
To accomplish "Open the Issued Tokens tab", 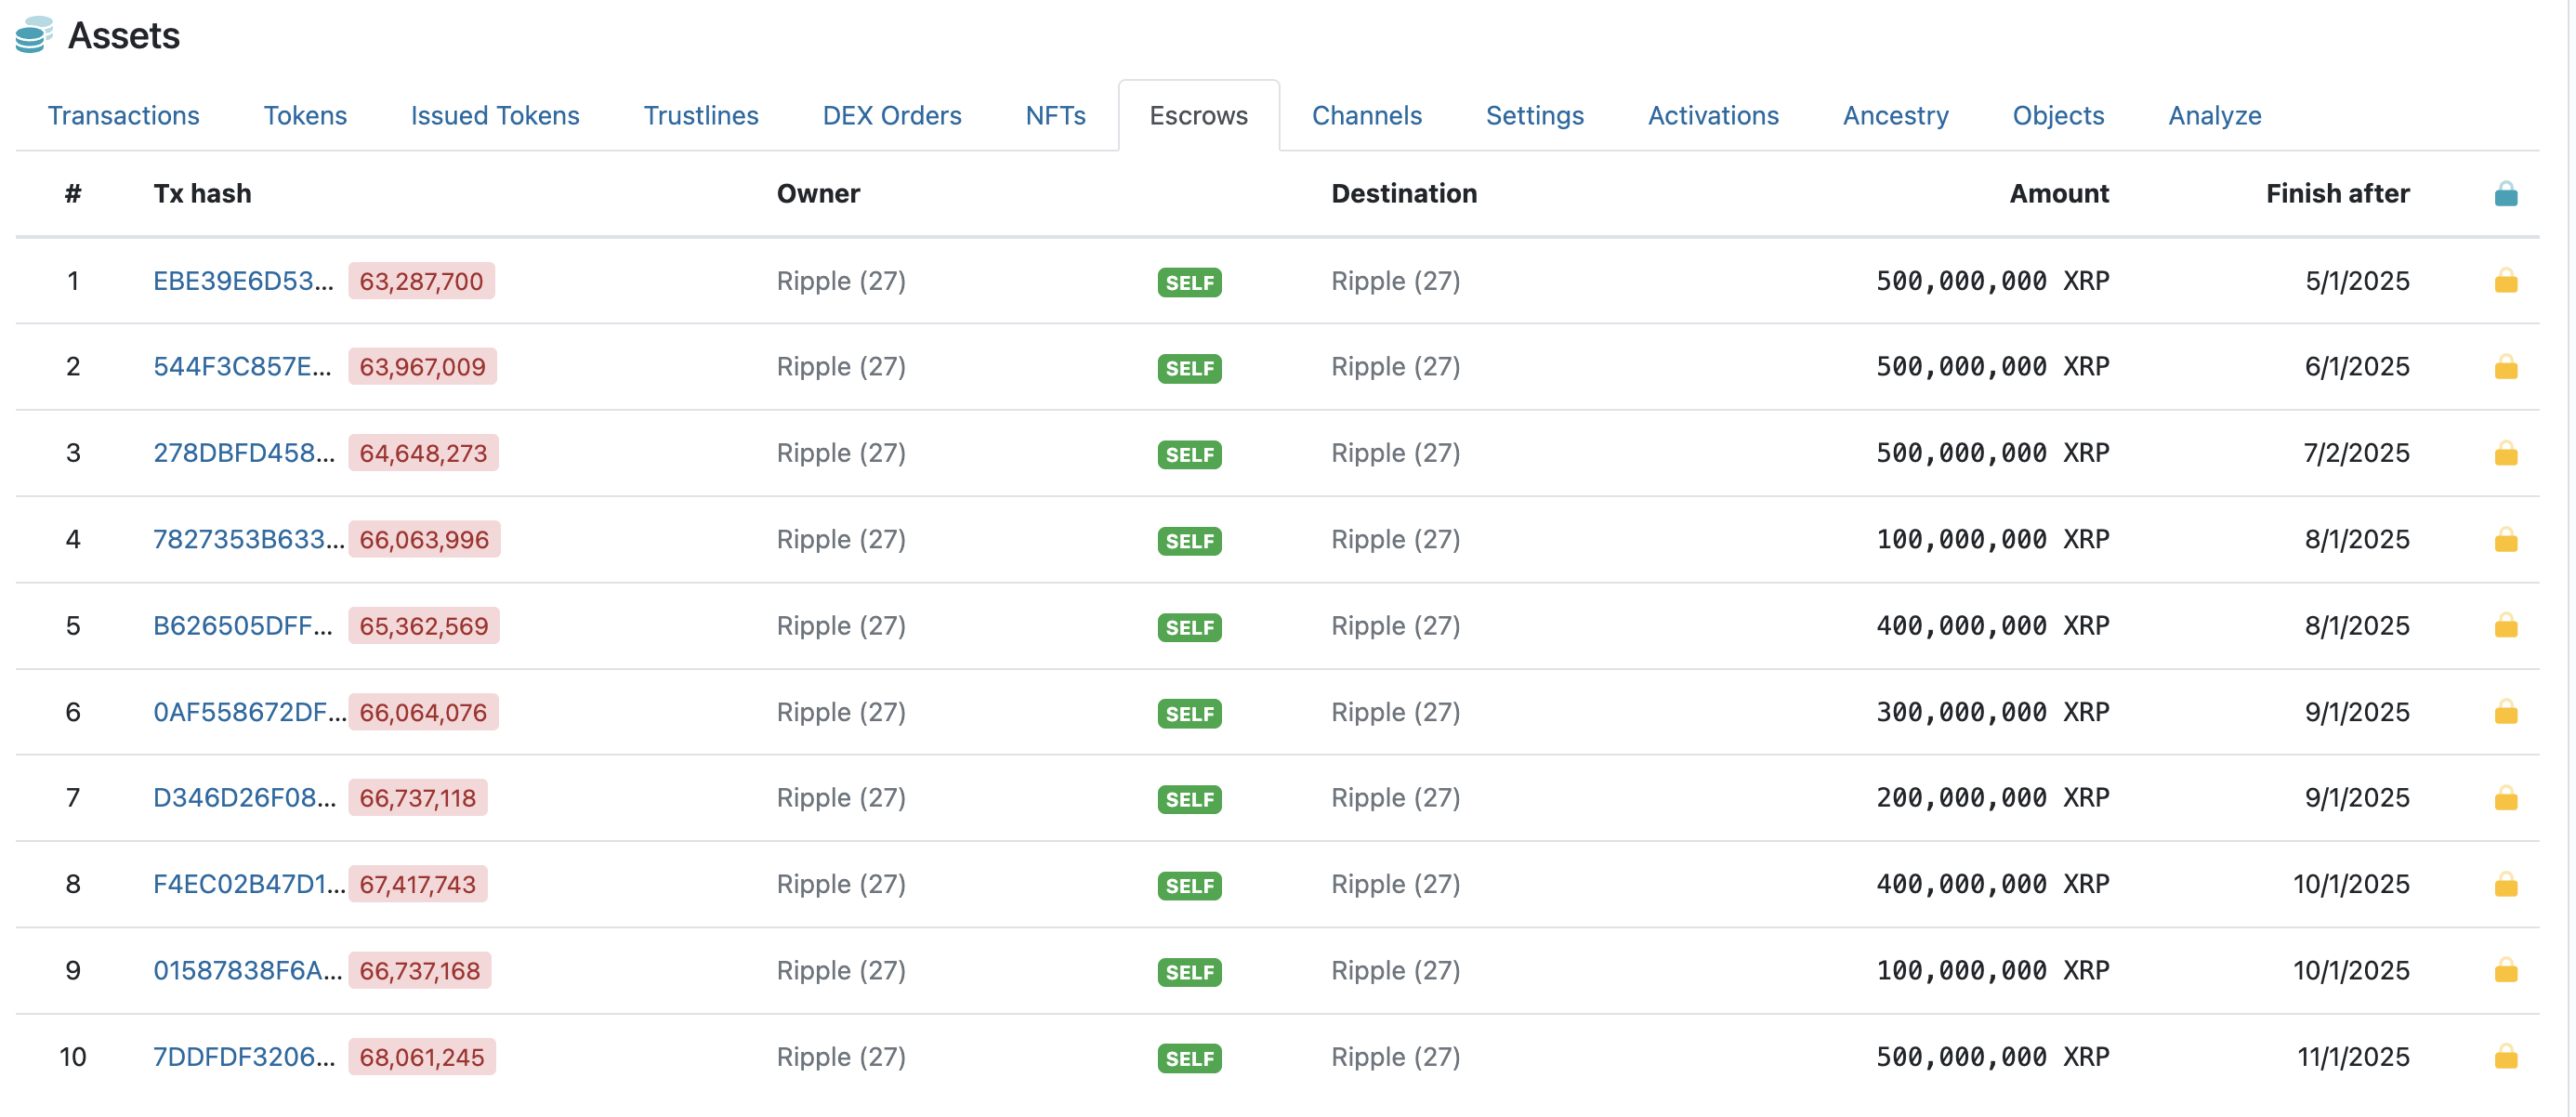I will tap(495, 116).
